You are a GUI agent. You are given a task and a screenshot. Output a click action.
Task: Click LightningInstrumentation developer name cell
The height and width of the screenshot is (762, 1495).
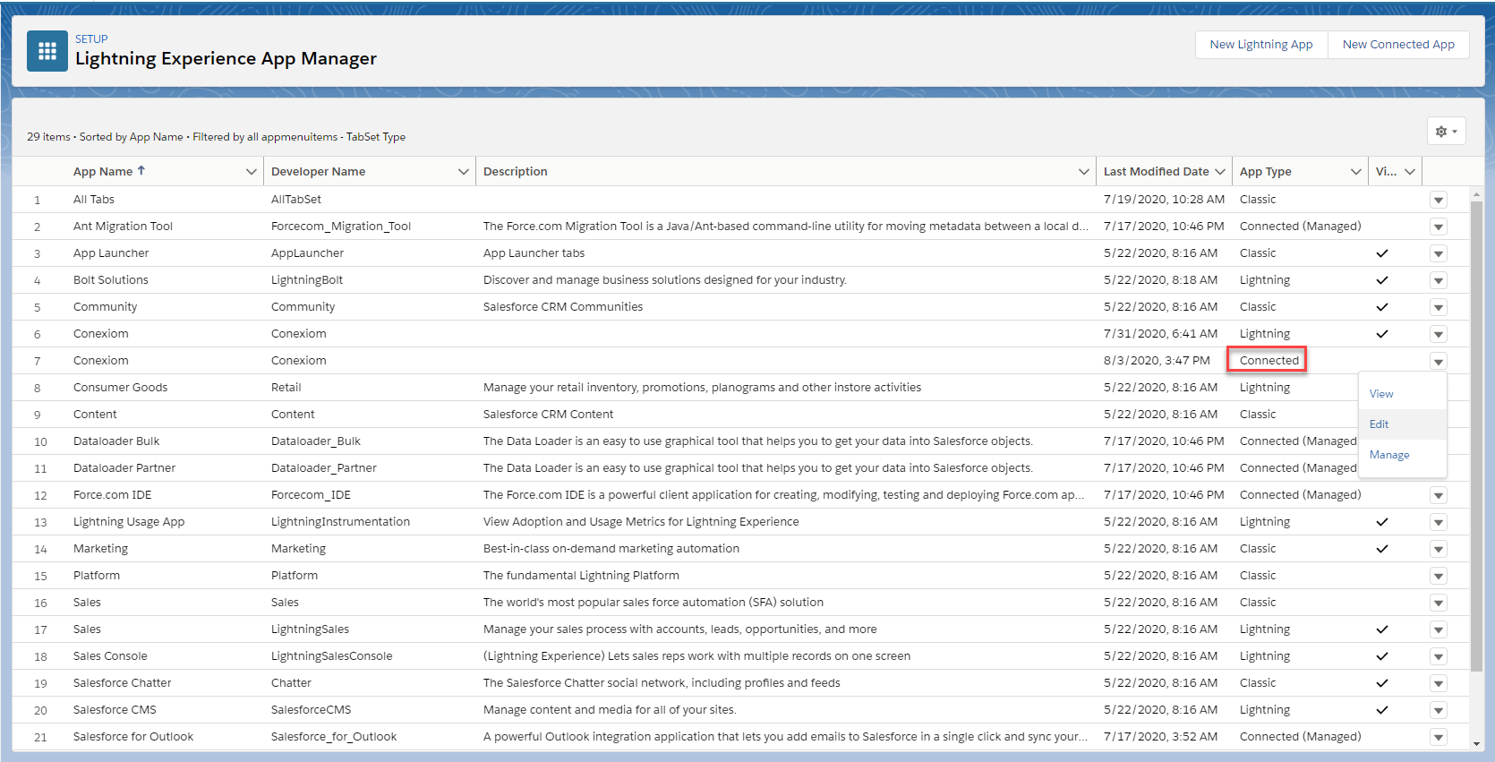point(340,522)
